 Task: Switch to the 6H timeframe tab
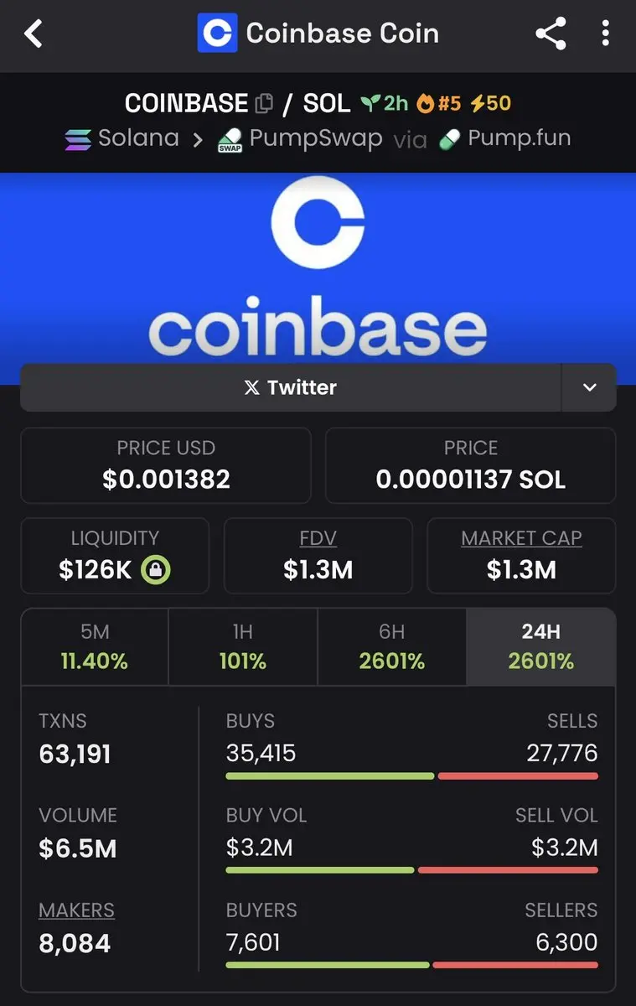click(x=391, y=647)
